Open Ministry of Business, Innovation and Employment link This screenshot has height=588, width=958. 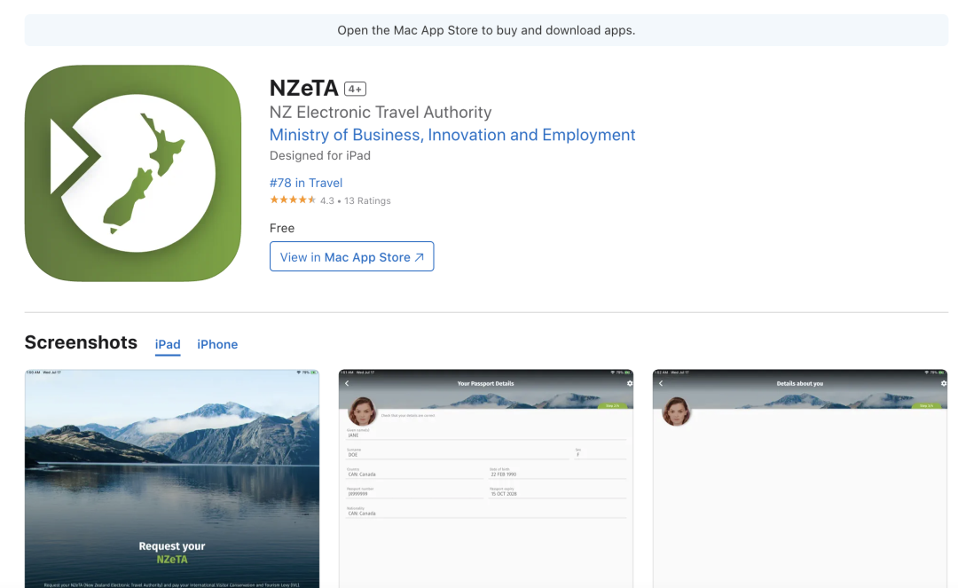point(452,135)
